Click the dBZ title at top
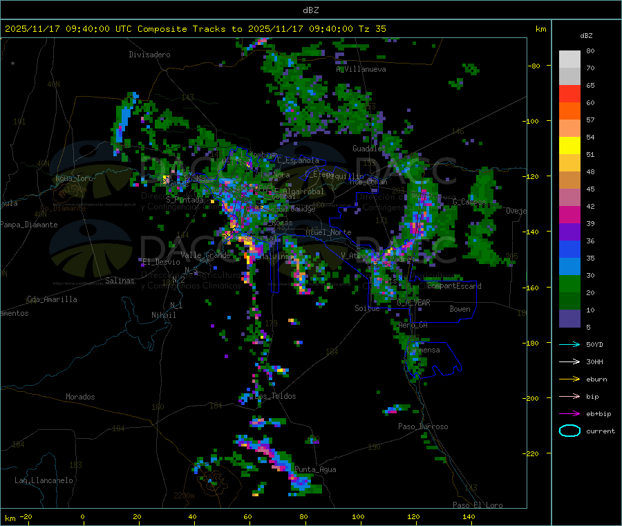622x526 pixels. click(310, 10)
